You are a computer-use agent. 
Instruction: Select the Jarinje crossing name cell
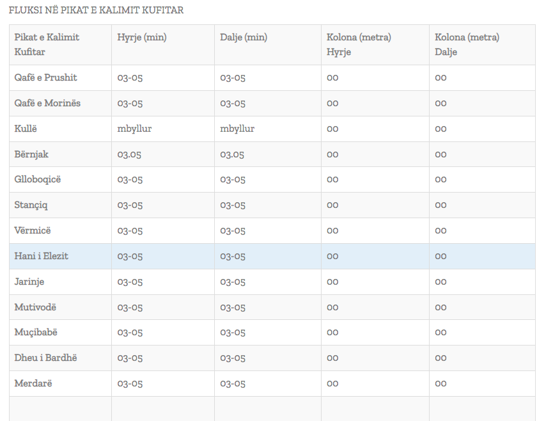point(29,282)
